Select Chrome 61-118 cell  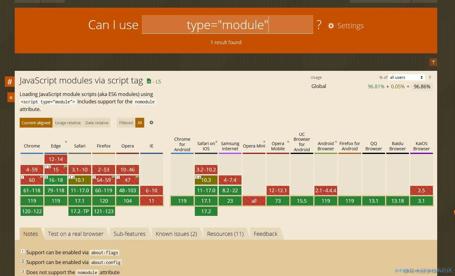coord(32,190)
